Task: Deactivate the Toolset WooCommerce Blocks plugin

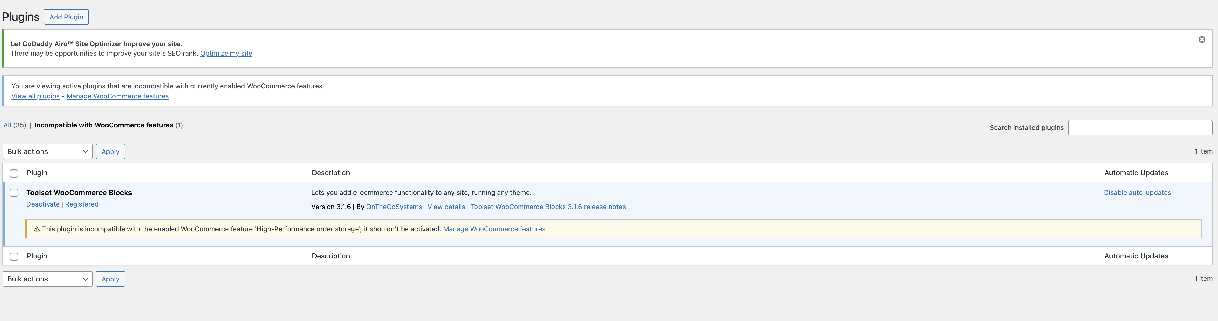Action: pos(43,204)
